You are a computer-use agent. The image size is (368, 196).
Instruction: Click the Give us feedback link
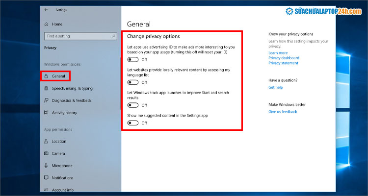point(283,112)
